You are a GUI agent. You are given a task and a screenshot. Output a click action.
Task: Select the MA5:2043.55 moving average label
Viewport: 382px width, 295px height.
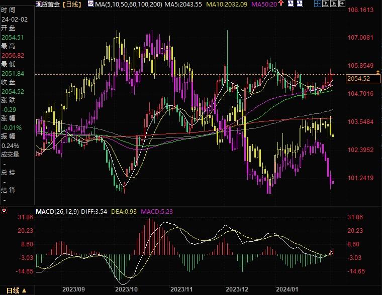pyautogui.click(x=184, y=4)
